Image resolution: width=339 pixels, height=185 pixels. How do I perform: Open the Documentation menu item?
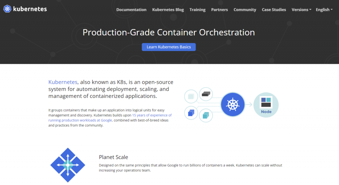(131, 10)
